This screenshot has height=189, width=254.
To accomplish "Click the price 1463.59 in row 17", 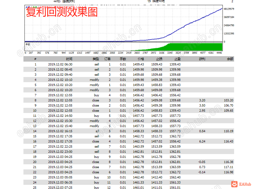I will (x=138, y=147).
